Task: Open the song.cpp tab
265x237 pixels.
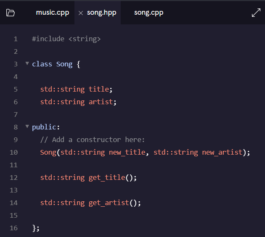Action: 149,13
